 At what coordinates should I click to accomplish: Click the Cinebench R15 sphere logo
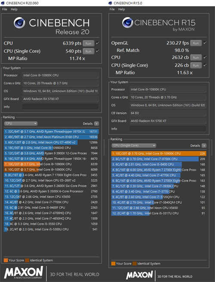(127, 23)
